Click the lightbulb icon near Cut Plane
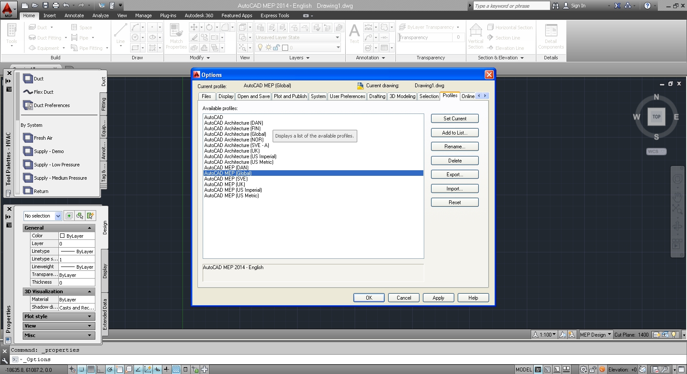 (674, 334)
